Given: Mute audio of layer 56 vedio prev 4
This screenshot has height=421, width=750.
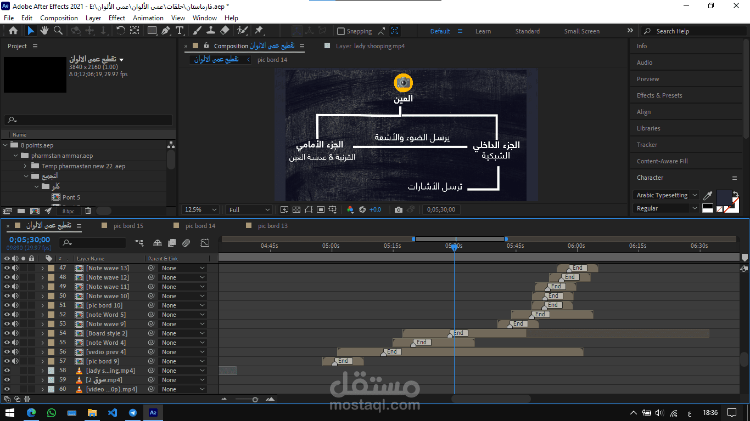Looking at the screenshot, I should pos(15,352).
